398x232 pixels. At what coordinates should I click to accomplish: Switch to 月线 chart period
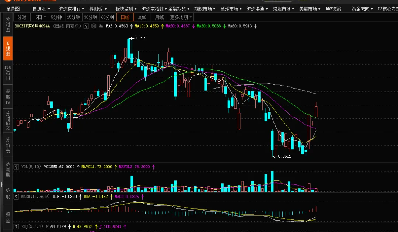click(160, 17)
